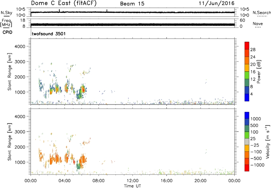271x188 pixels.
Task: Click the noise spike near 09:00 in N.Sky plot
Action: (107, 11)
